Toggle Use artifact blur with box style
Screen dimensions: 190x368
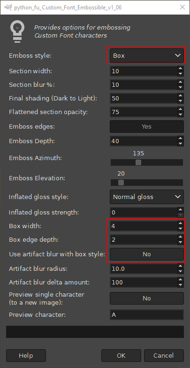point(146,254)
